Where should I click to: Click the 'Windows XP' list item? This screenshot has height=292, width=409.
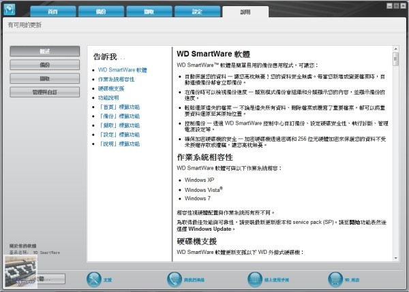[x=199, y=180]
